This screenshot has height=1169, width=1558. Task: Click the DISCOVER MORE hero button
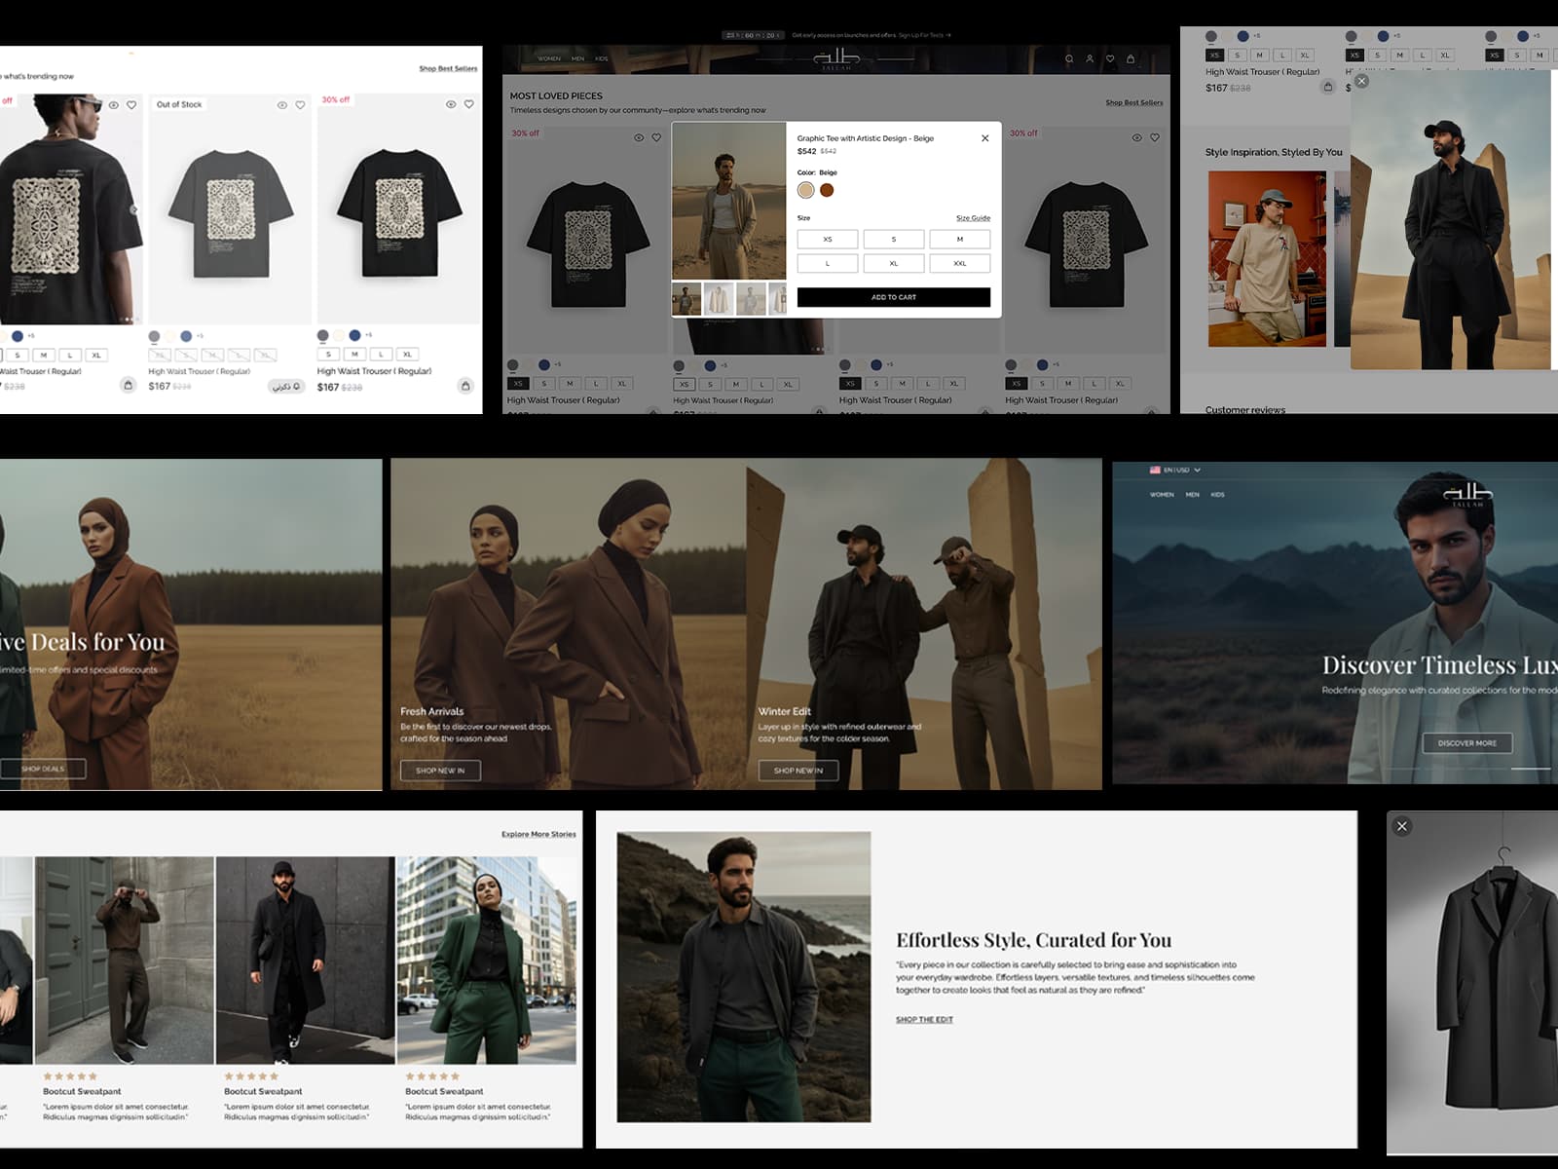point(1466,743)
